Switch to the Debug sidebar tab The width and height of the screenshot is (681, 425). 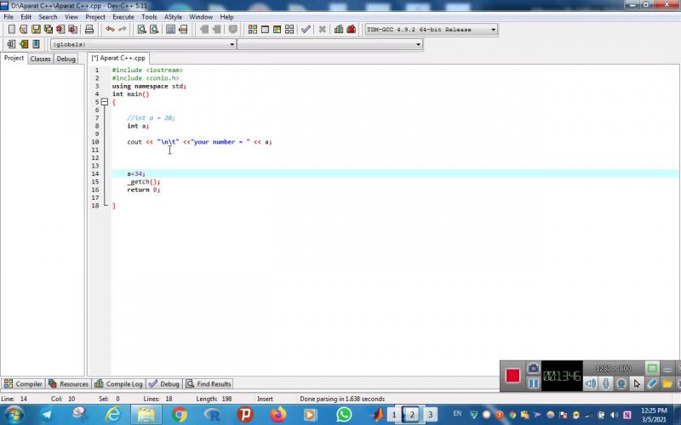pos(66,59)
